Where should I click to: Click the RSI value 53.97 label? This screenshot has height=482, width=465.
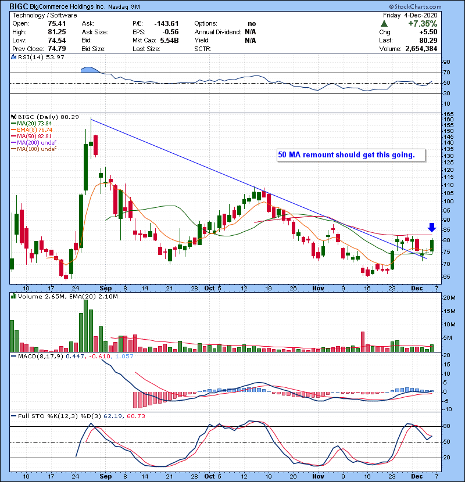(55, 57)
